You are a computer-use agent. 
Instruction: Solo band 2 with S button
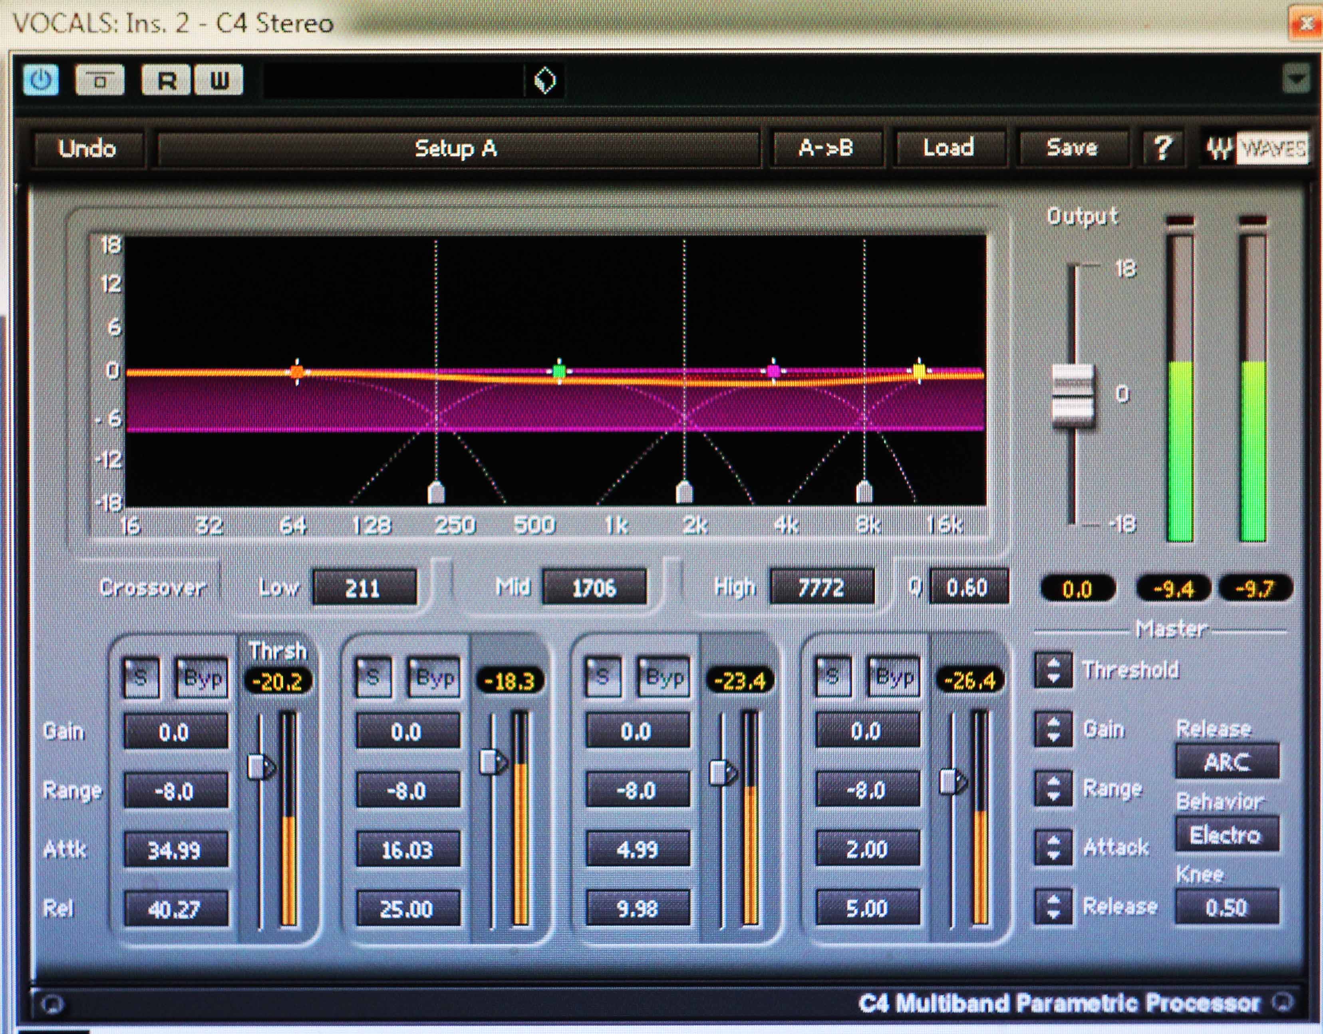tap(373, 676)
